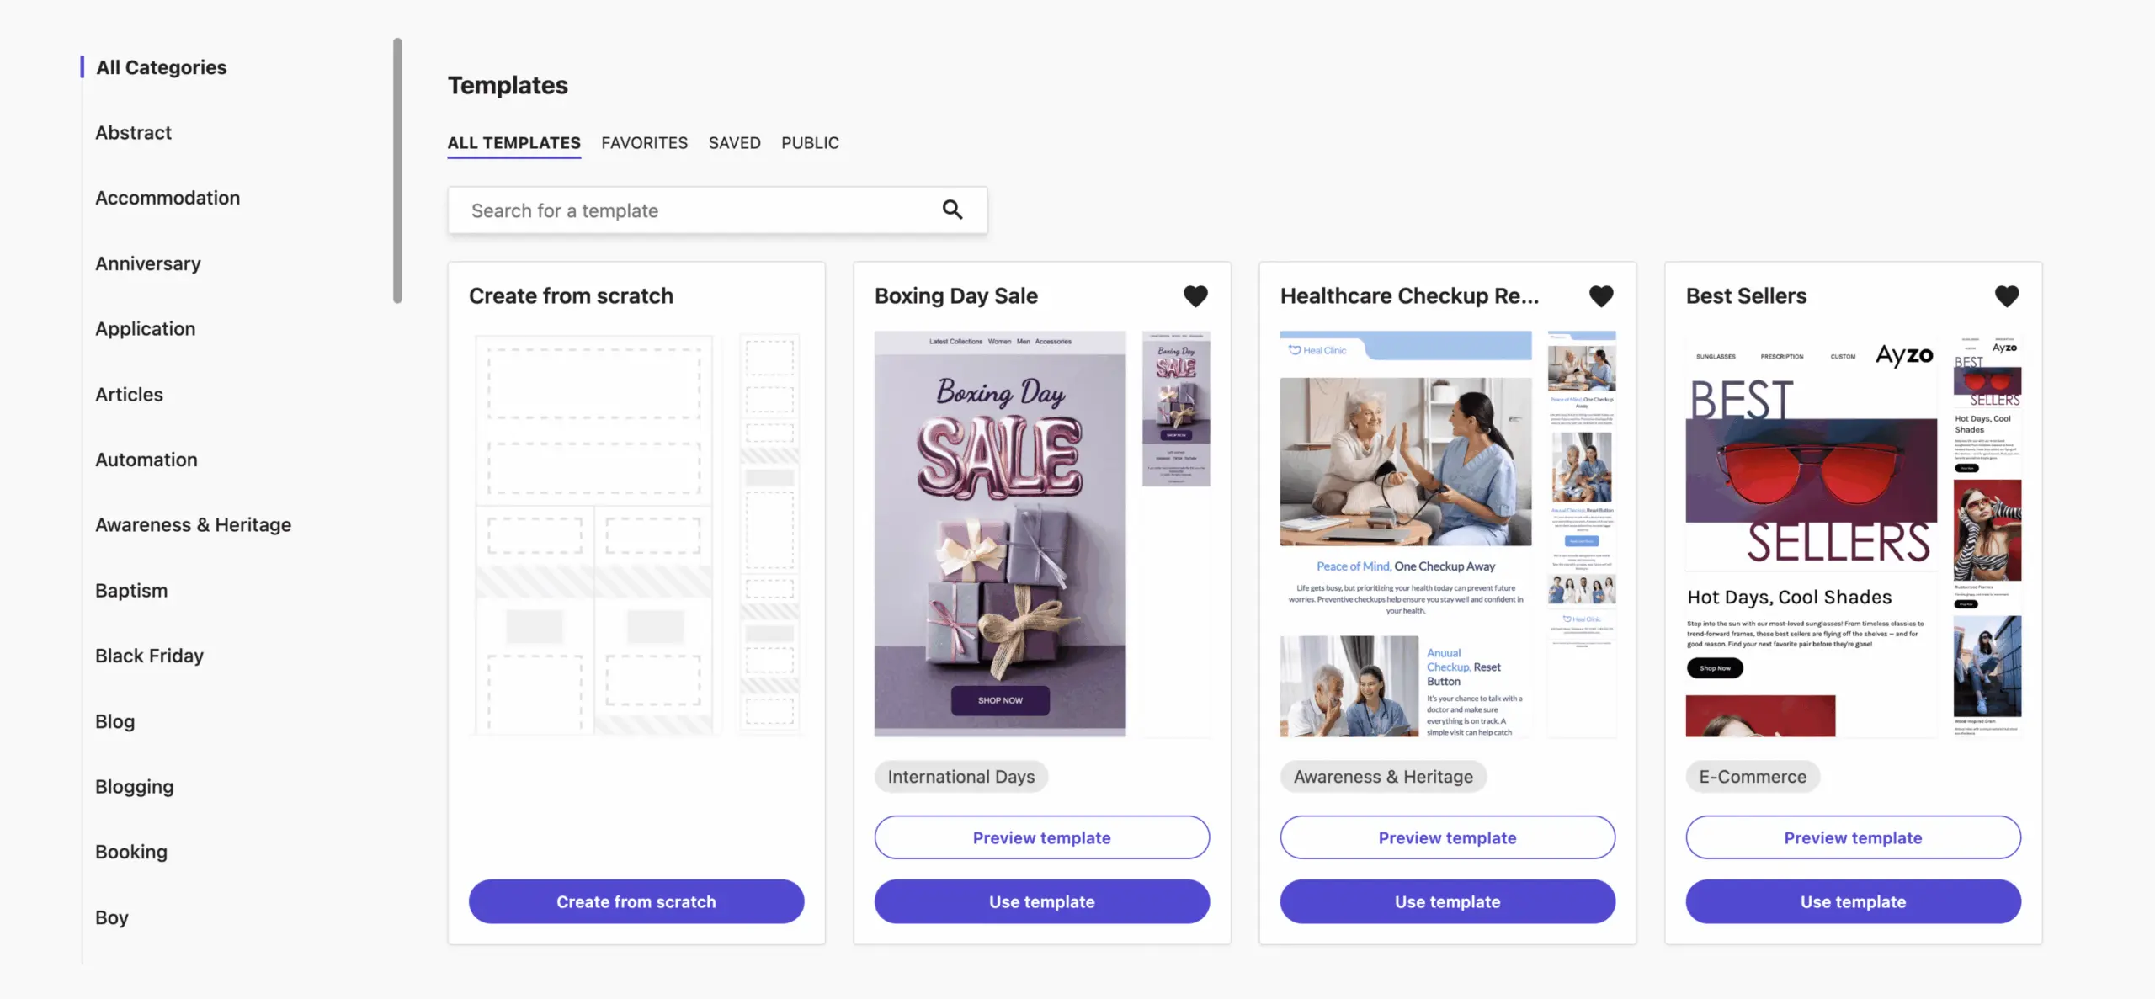Unfavorite the Healthcare Checkup template

click(1602, 295)
